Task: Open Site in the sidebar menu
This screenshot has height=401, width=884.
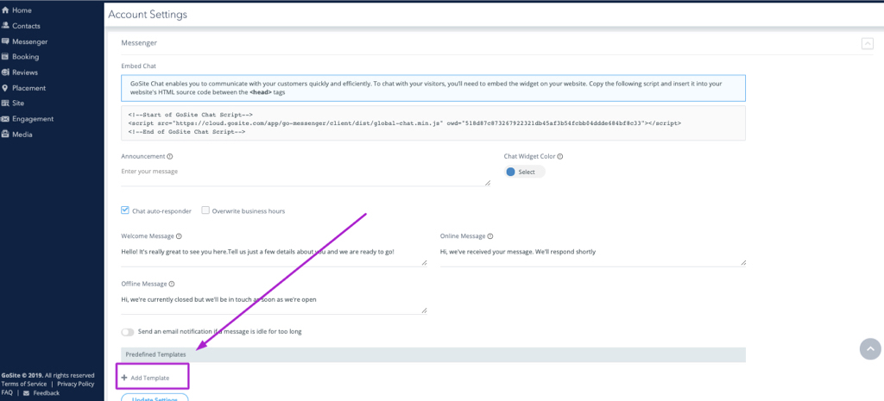Action: (18, 103)
